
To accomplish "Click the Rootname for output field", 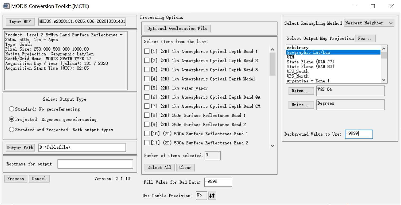I will 95,164.
